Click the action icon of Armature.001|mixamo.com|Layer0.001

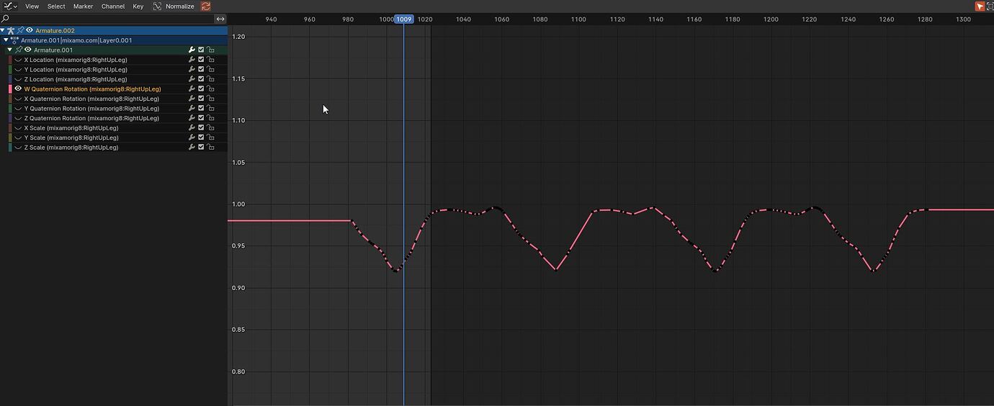[x=15, y=40]
